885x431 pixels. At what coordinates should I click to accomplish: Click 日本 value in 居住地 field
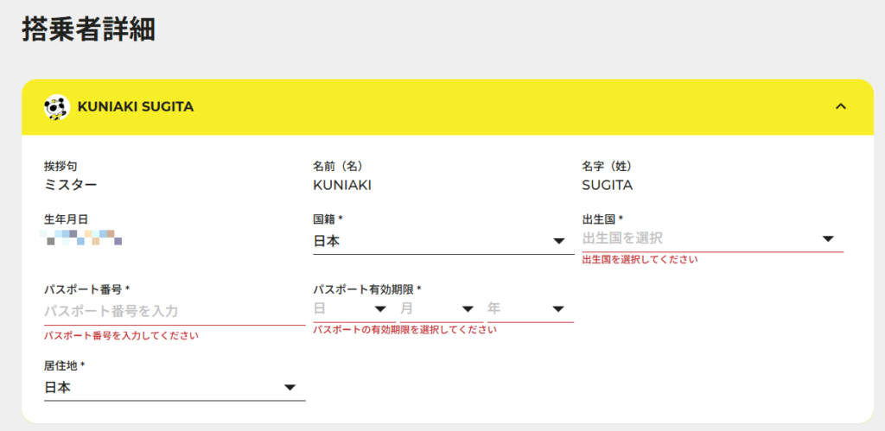(58, 388)
